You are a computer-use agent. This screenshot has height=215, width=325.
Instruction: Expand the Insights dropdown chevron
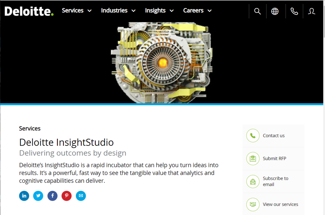172,11
